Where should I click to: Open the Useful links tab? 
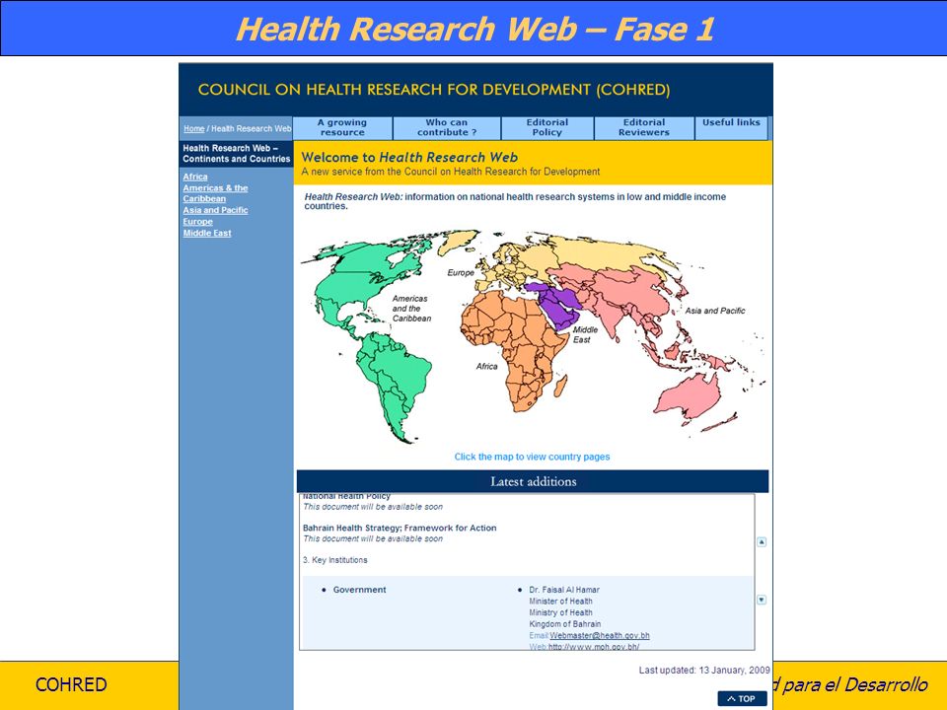pyautogui.click(x=731, y=127)
